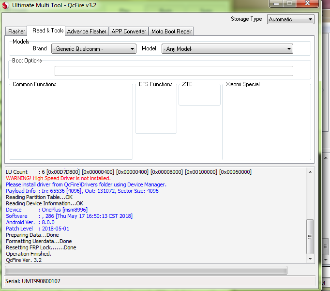
Task: Click 'Reading Device Information...OK' line
Action: point(45,204)
